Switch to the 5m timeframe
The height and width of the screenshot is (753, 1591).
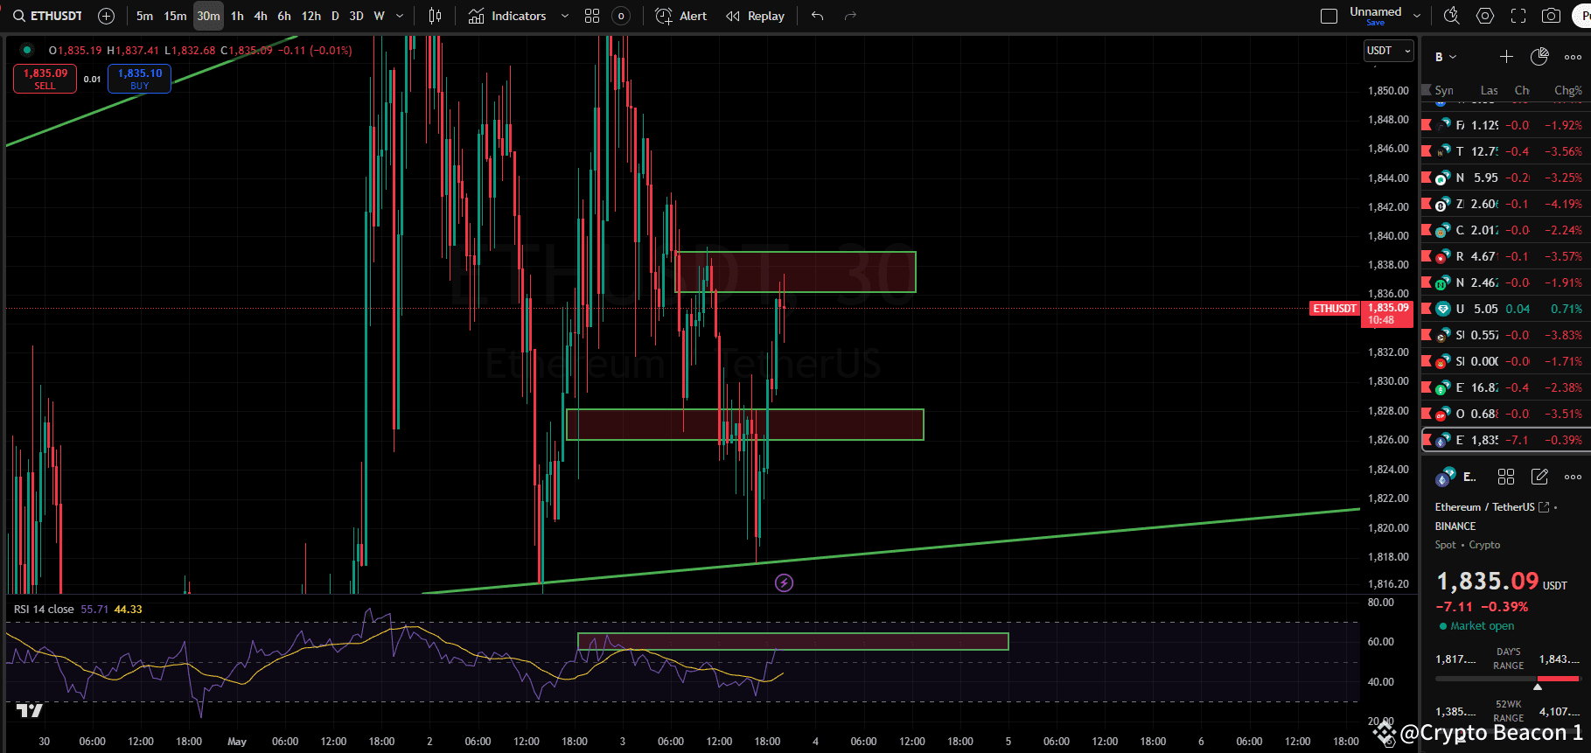(x=144, y=16)
